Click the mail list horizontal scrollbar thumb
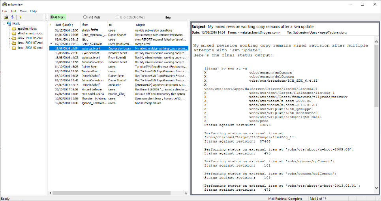This screenshot has height=201, width=381. click(x=111, y=193)
